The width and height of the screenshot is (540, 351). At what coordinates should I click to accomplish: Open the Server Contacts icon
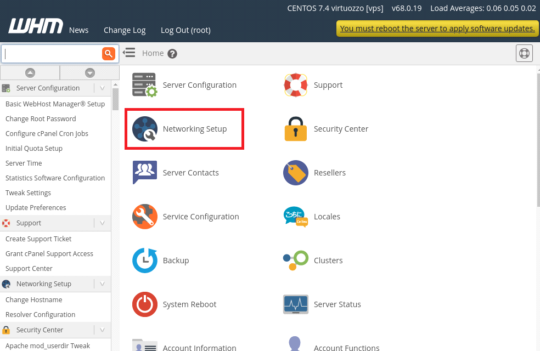[x=145, y=172]
